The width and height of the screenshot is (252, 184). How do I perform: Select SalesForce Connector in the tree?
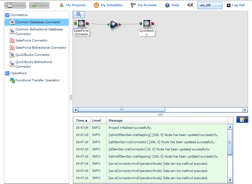37,41
